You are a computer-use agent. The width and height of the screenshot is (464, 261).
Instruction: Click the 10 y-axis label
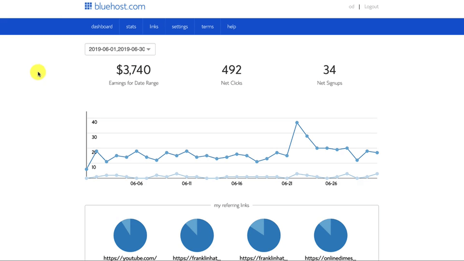click(x=94, y=167)
